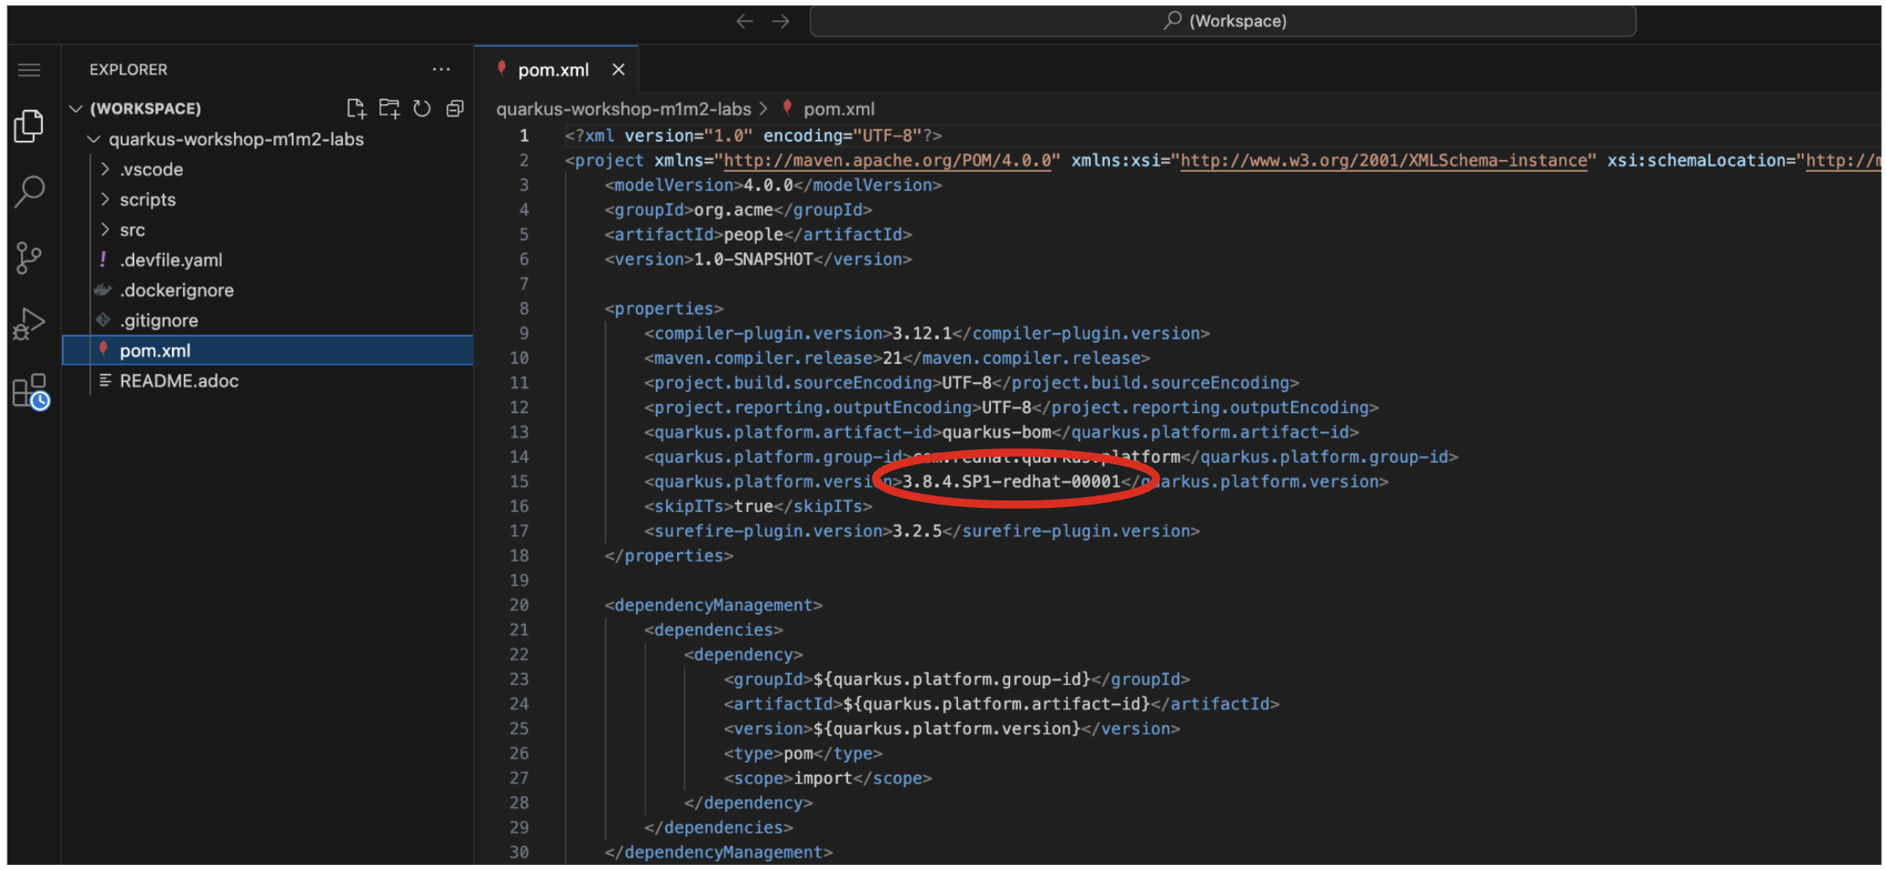
Task: Open the .dockerignore file
Action: (x=268, y=290)
